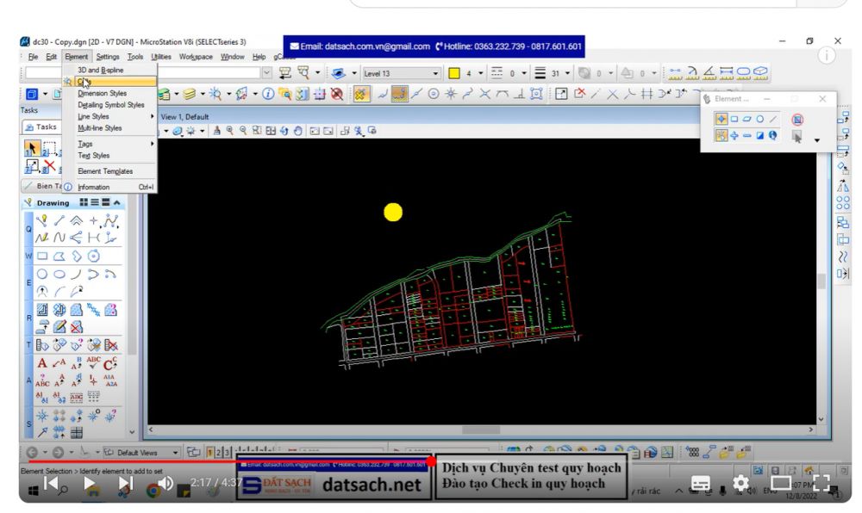
Task: Toggle view 1 button in view groups
Action: coord(209,452)
